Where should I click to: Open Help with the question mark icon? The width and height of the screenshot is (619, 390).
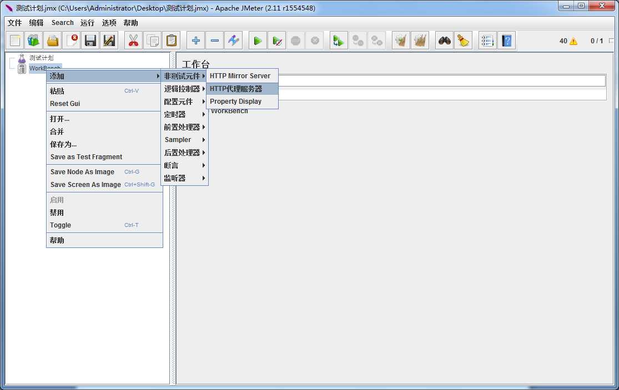(x=506, y=40)
